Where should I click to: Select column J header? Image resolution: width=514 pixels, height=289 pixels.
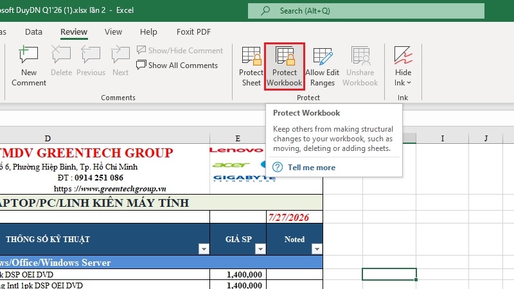pyautogui.click(x=486, y=138)
